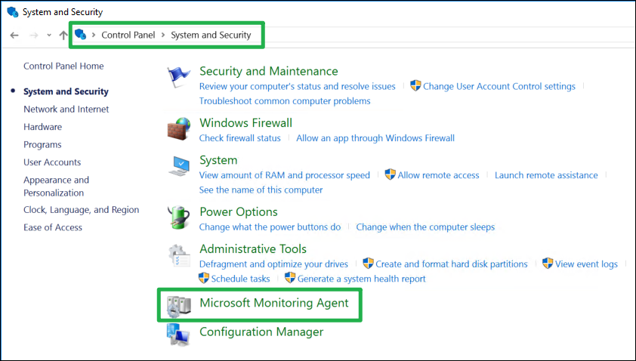
Task: Click Generate a system health report
Action: coord(361,279)
